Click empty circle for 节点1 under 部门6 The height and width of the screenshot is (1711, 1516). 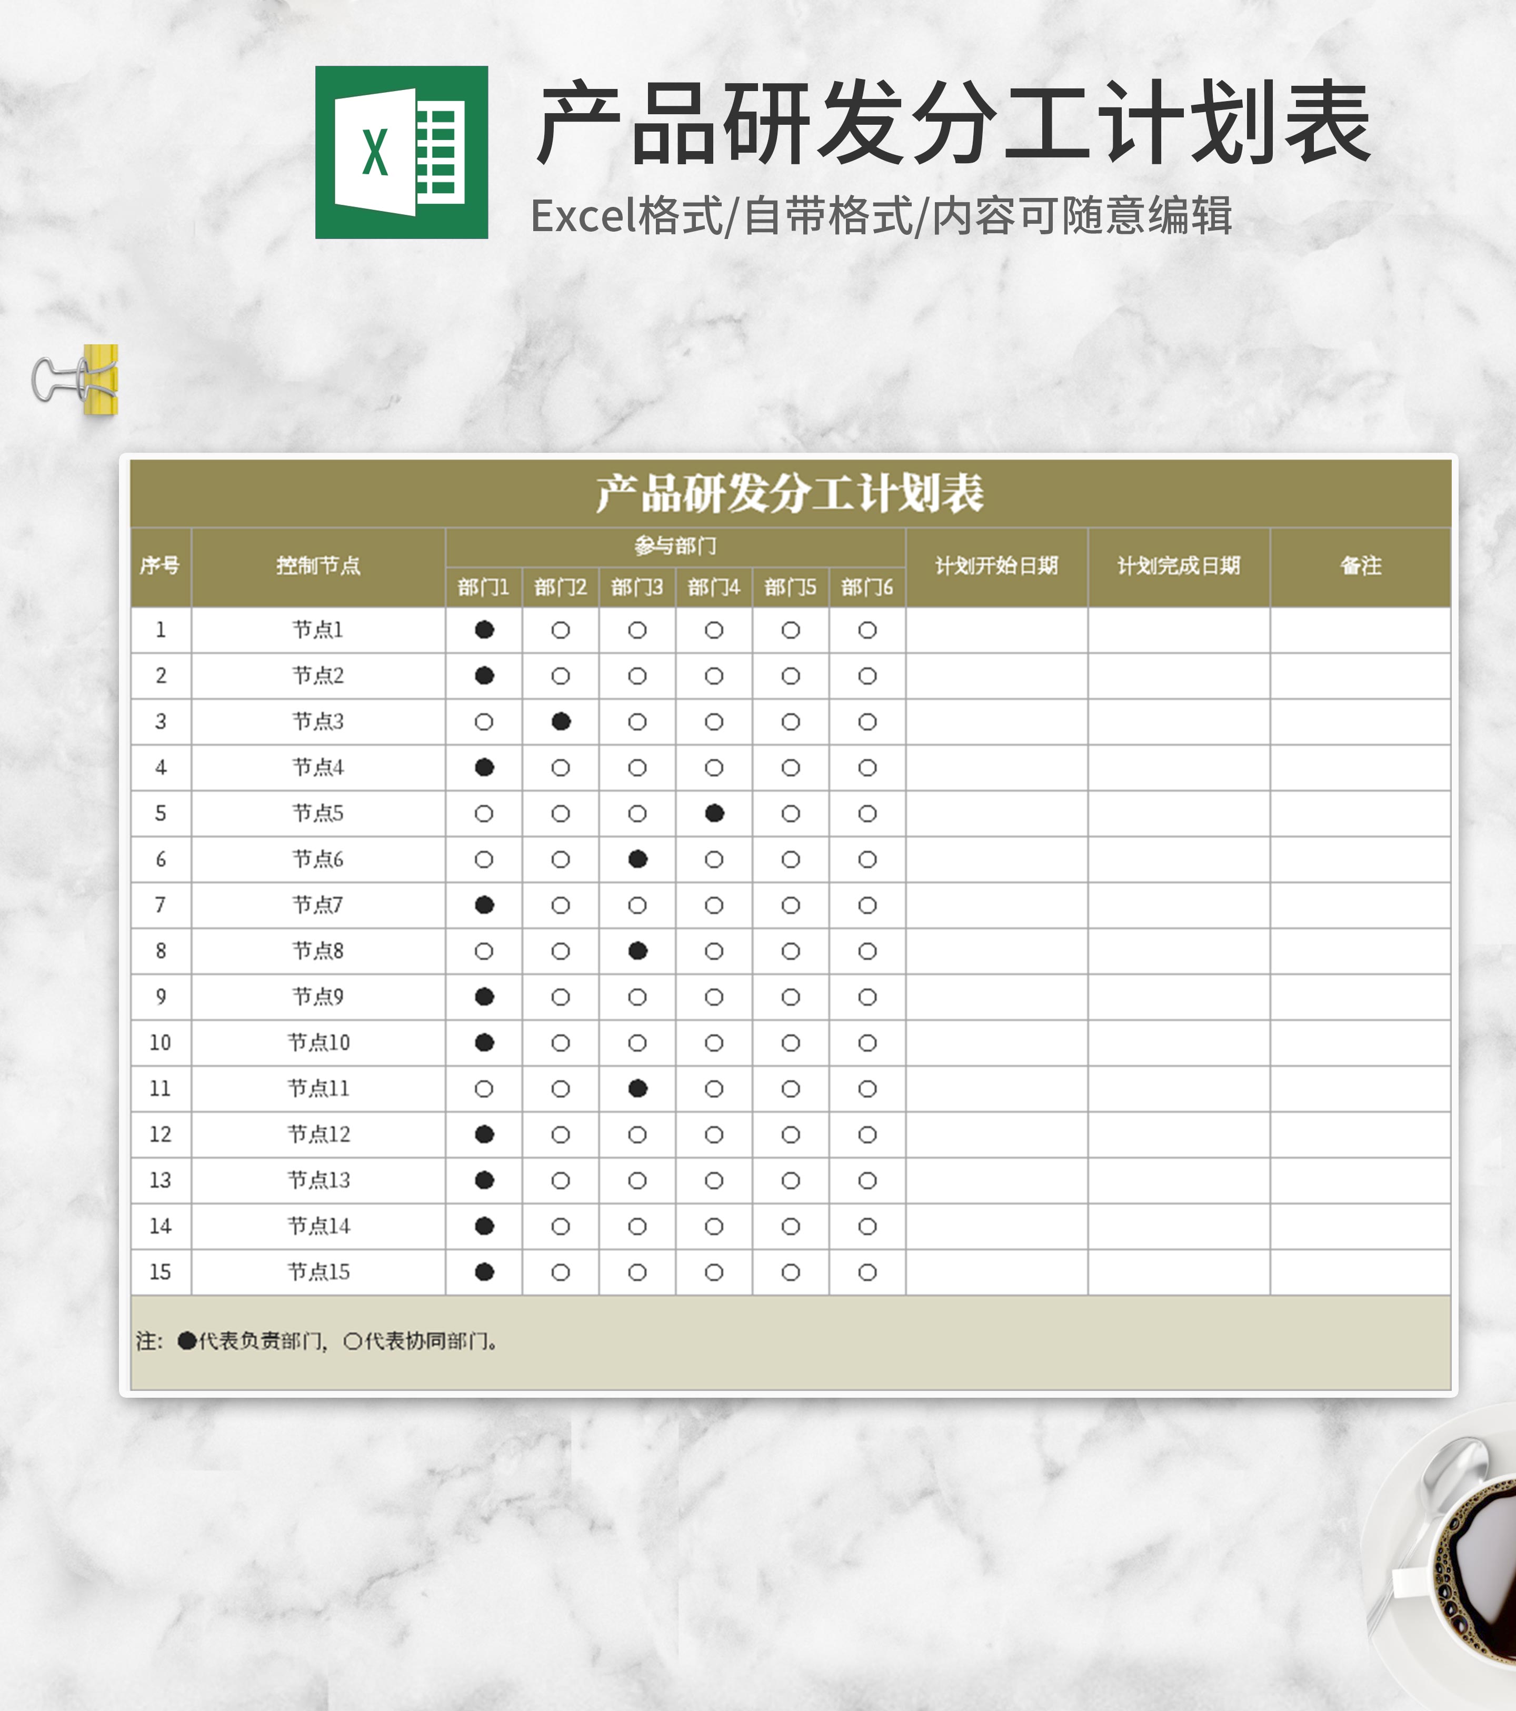point(867,630)
